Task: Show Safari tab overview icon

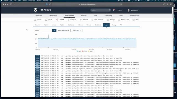Action: [171, 4]
